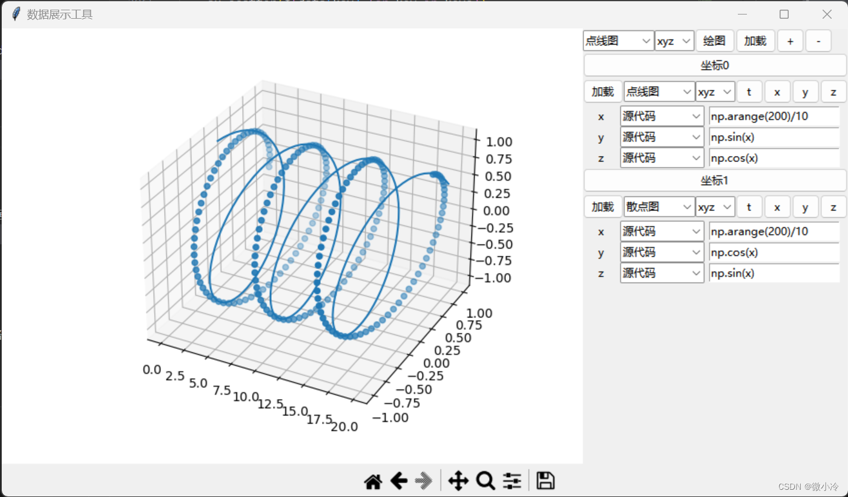Image resolution: width=848 pixels, height=497 pixels.
Task: Click x field np.arange(200)/10 in 坐标0
Action: click(x=774, y=116)
